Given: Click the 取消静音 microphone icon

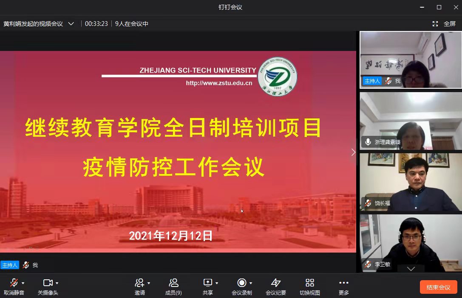Looking at the screenshot, I should [x=14, y=283].
